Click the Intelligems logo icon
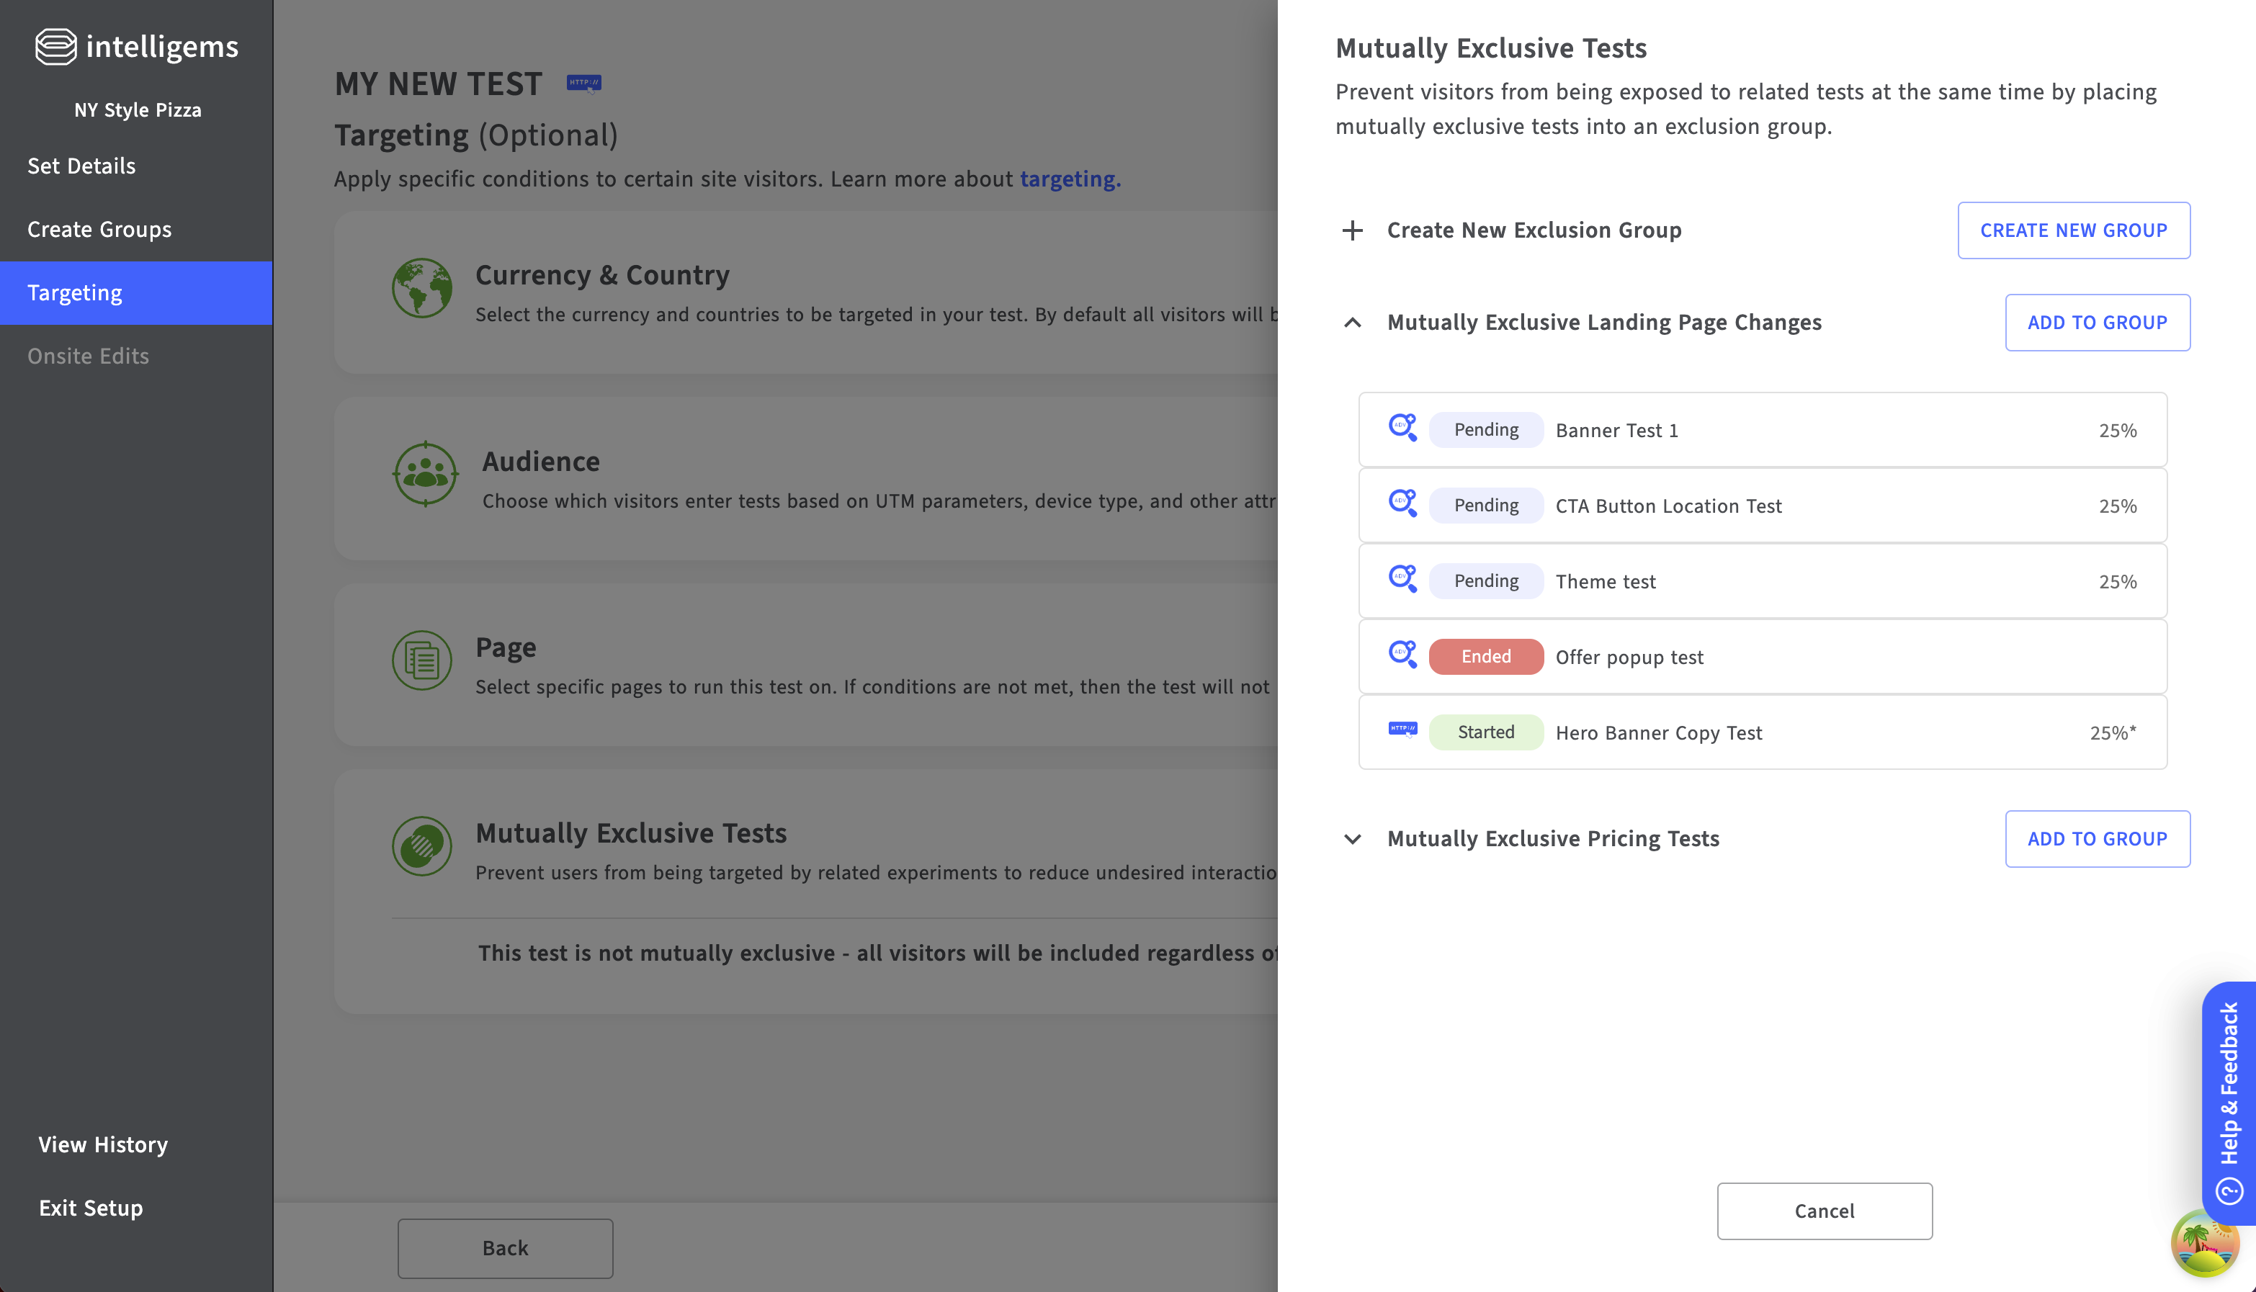2256x1292 pixels. click(x=55, y=46)
